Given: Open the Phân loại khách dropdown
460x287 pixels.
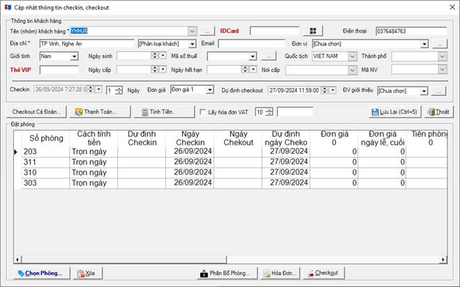Looking at the screenshot, I should coord(192,44).
